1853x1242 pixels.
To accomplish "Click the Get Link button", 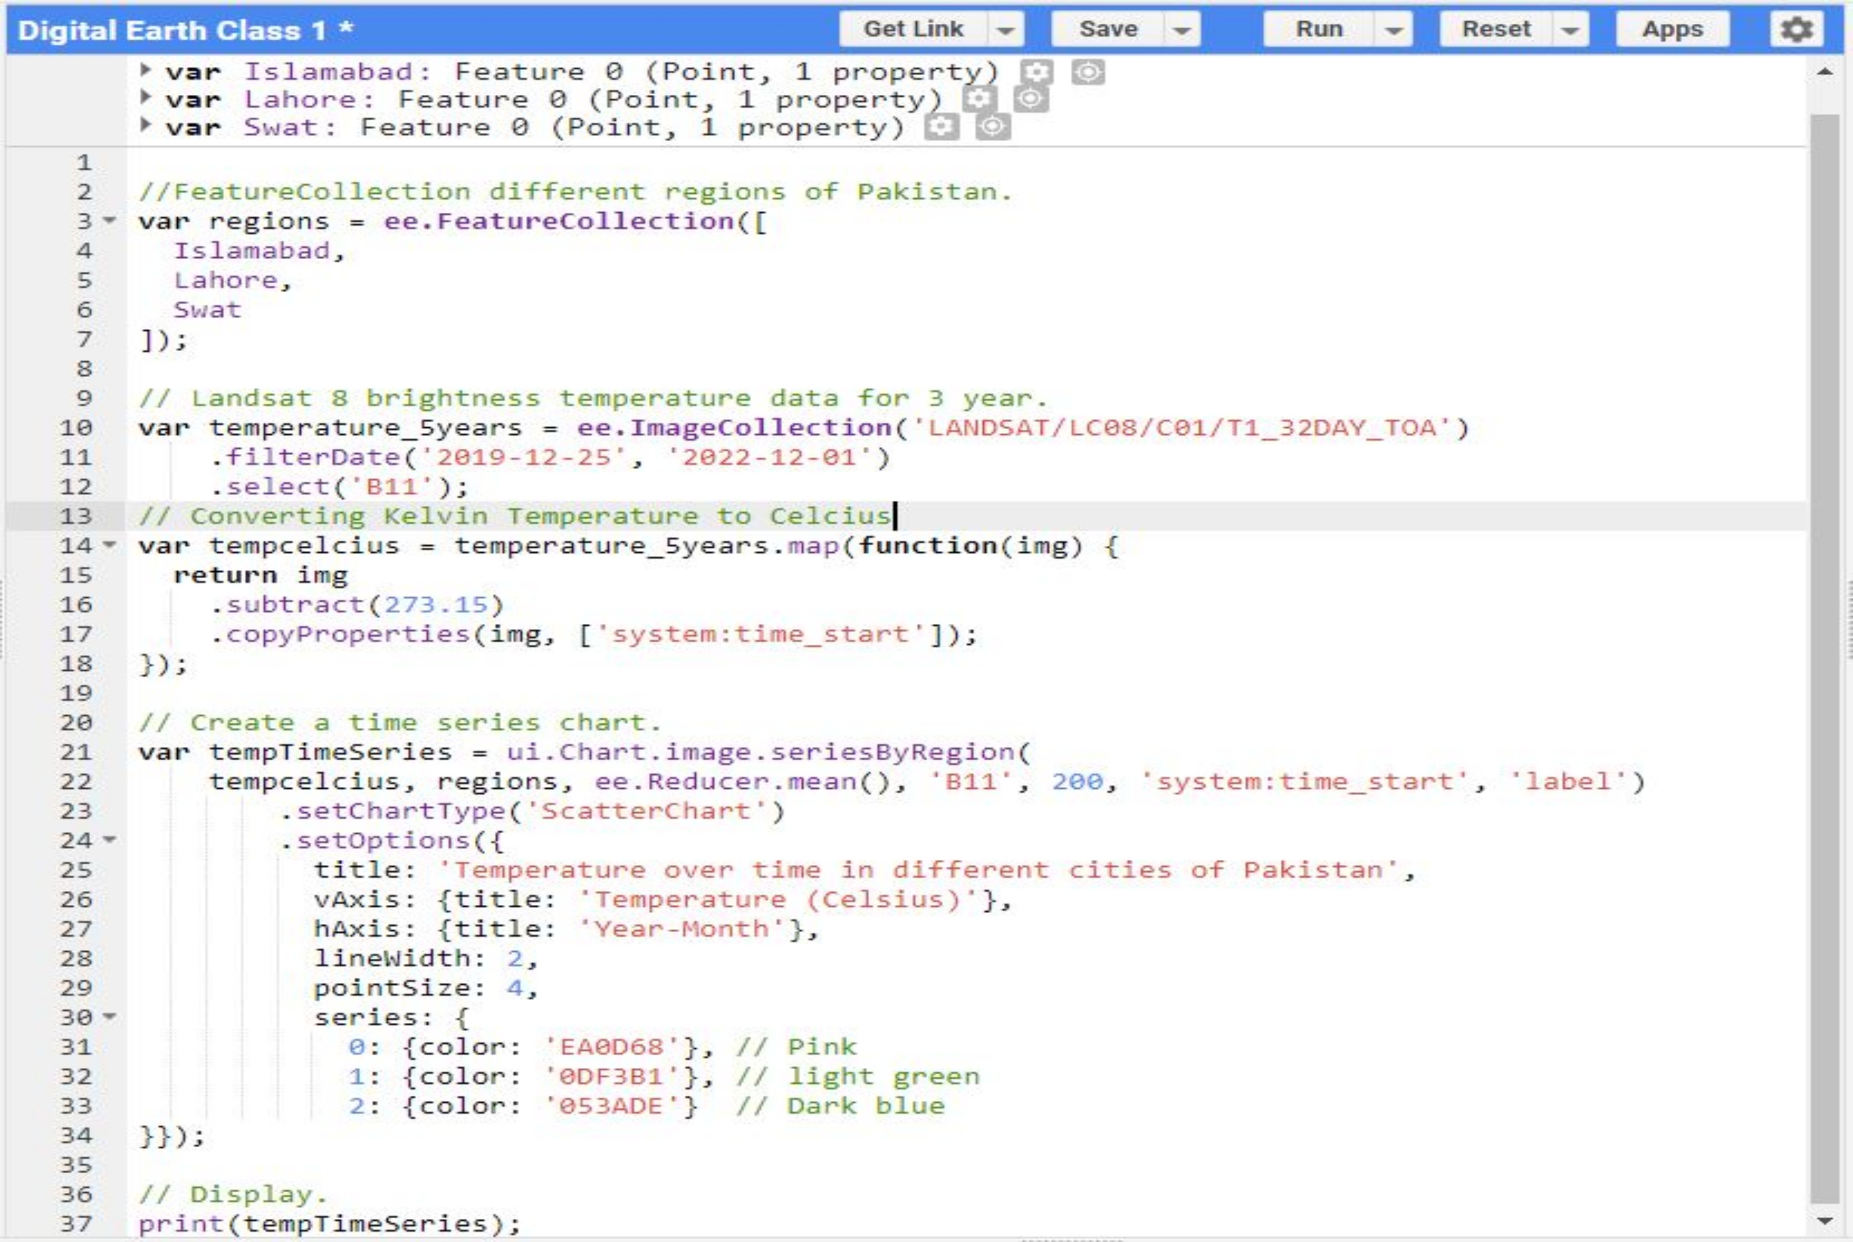I will pos(913,29).
